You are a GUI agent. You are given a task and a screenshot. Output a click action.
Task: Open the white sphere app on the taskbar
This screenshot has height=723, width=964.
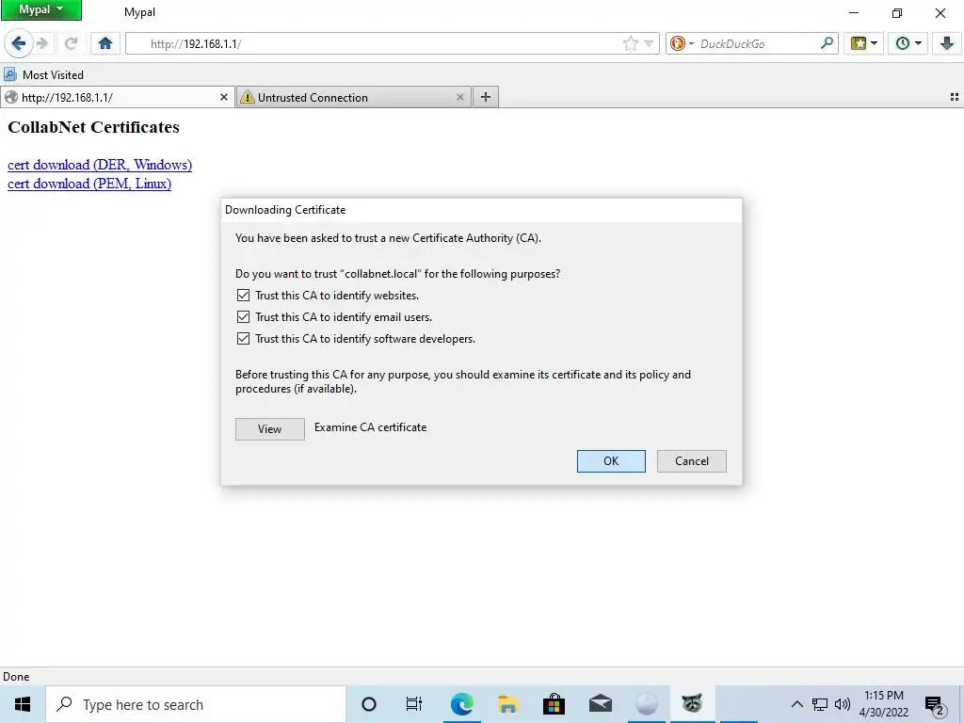[x=646, y=704]
